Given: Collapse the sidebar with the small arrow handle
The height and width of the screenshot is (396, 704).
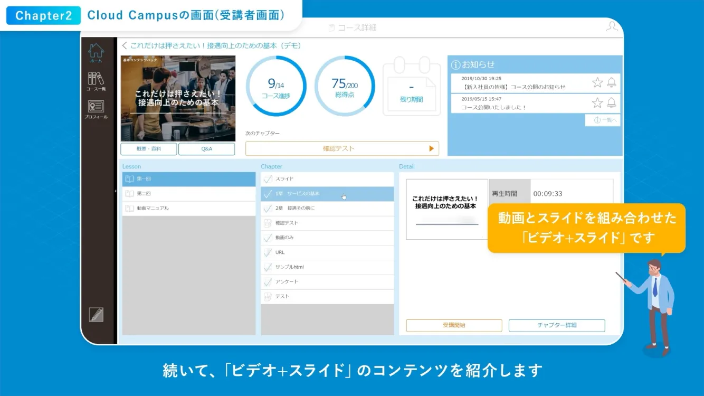Looking at the screenshot, I should click(x=116, y=191).
